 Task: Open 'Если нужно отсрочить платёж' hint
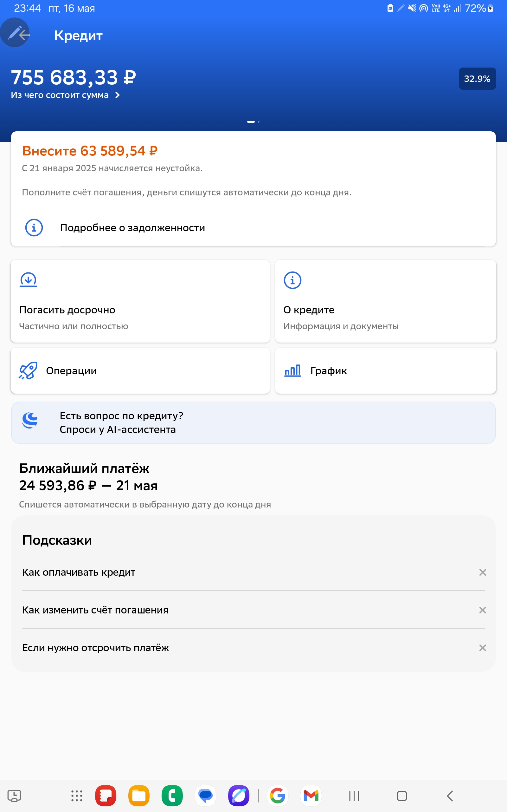coord(96,648)
